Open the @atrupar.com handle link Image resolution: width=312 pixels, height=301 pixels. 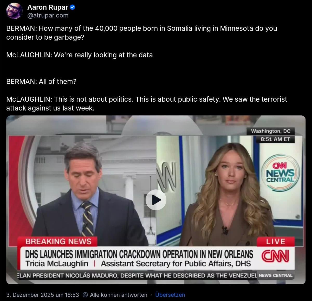48,15
